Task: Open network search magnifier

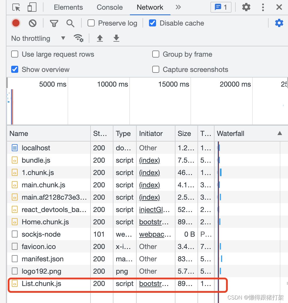Action: click(x=70, y=23)
